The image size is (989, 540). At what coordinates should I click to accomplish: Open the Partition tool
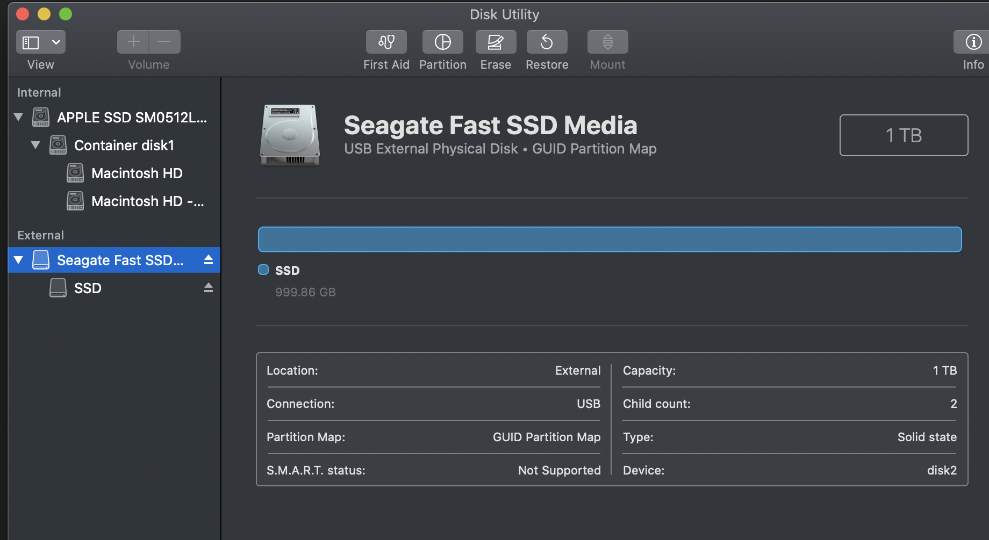point(442,42)
